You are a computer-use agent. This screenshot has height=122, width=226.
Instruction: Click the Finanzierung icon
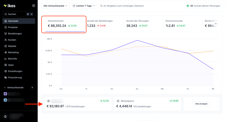tap(6, 77)
